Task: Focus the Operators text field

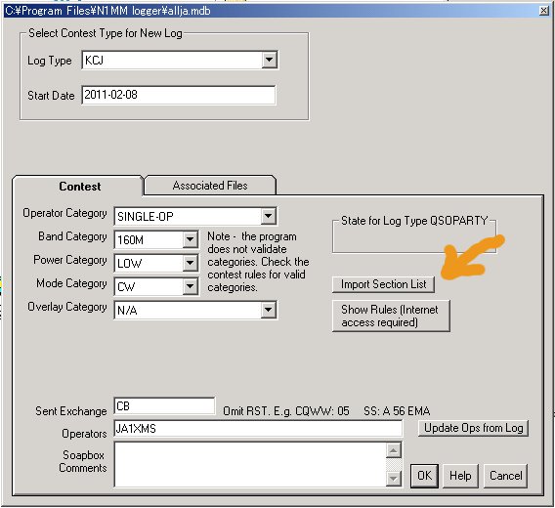Action: click(258, 429)
